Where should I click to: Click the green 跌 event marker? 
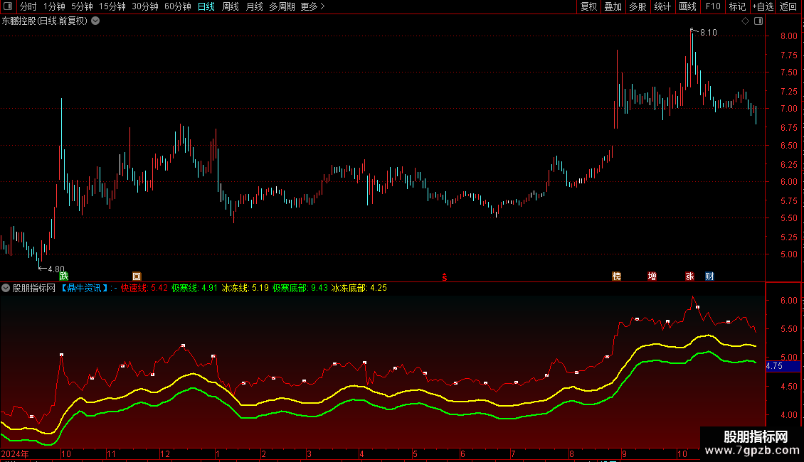[64, 276]
